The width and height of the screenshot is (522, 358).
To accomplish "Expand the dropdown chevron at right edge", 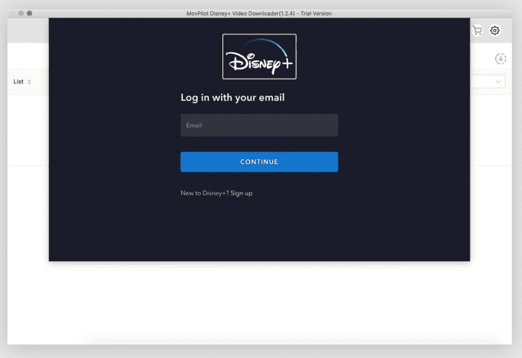I will click(x=499, y=81).
